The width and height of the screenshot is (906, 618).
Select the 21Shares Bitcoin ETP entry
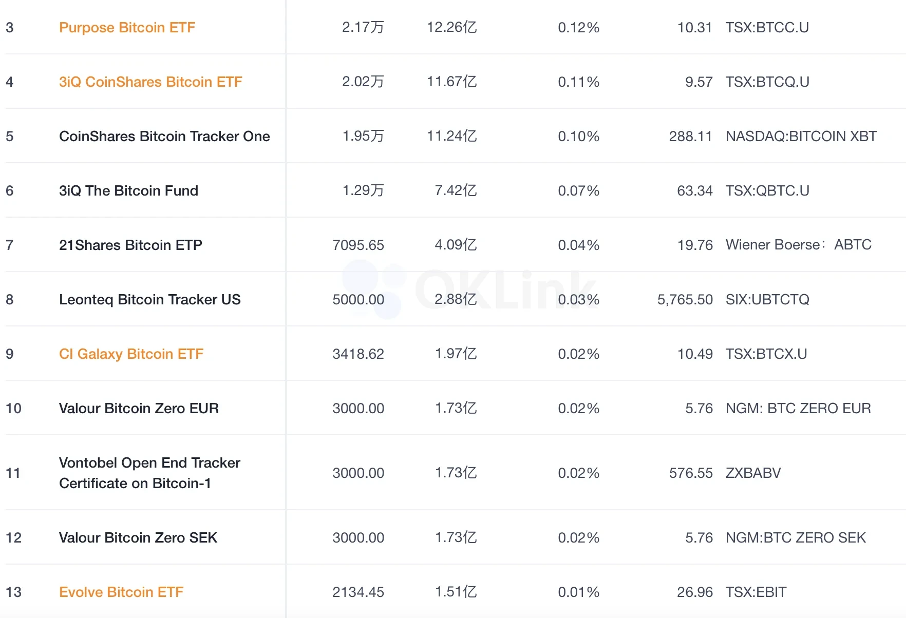tap(130, 245)
